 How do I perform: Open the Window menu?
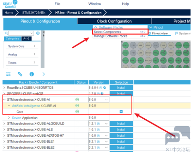coord(95,4)
